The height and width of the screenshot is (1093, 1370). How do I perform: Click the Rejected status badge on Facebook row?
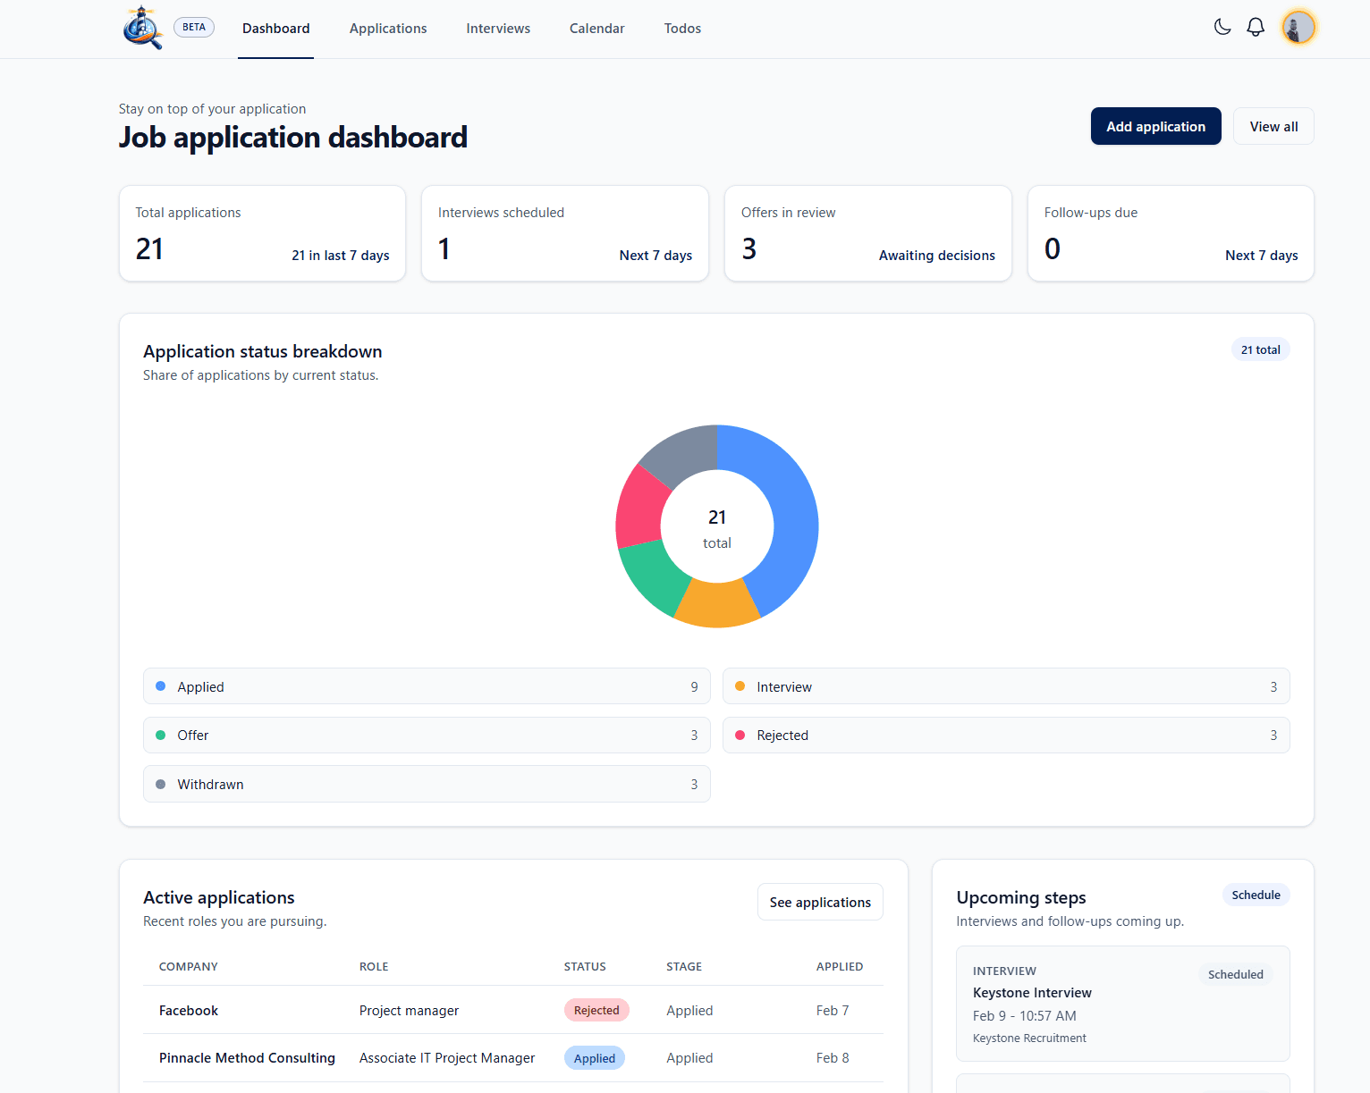596,1010
